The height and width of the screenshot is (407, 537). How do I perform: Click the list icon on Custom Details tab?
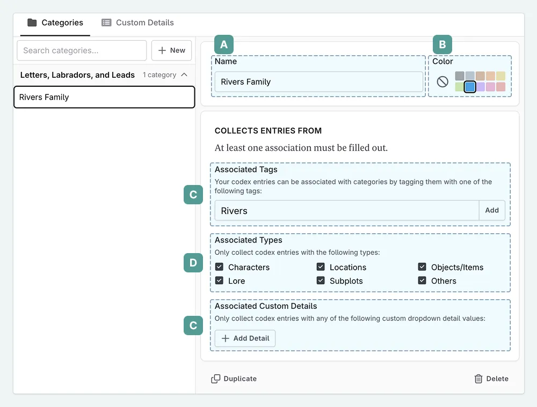point(107,23)
